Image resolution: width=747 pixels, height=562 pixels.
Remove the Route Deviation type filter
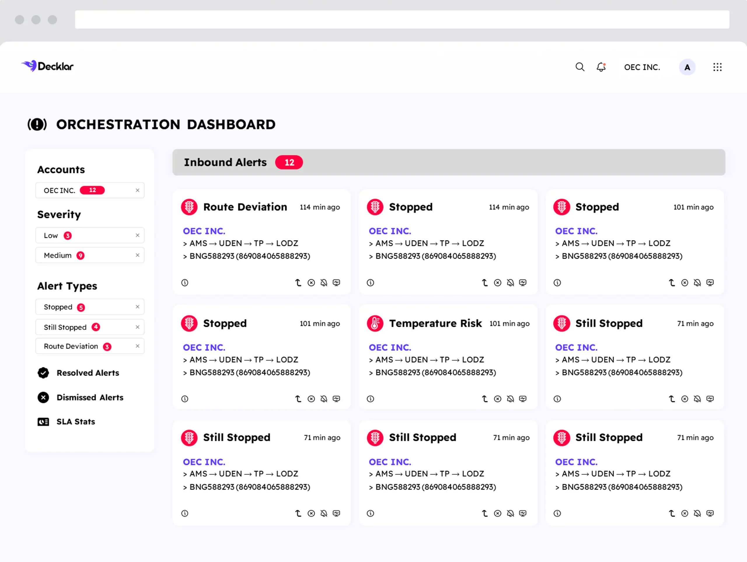click(137, 346)
